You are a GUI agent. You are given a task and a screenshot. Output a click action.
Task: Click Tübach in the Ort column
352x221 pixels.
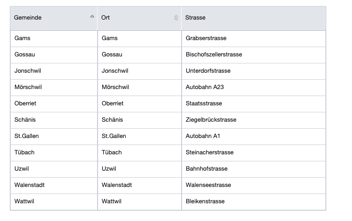tap(112, 152)
